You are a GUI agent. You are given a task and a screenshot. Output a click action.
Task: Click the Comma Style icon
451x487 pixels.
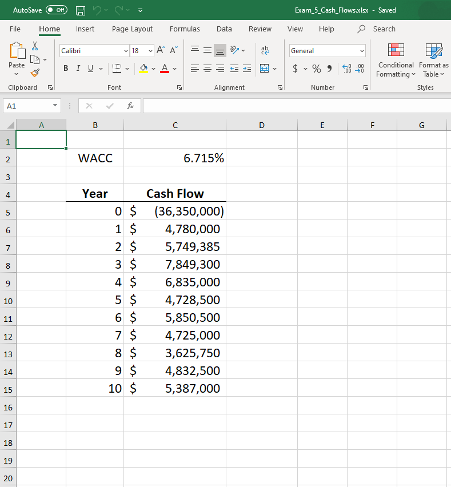tap(330, 69)
